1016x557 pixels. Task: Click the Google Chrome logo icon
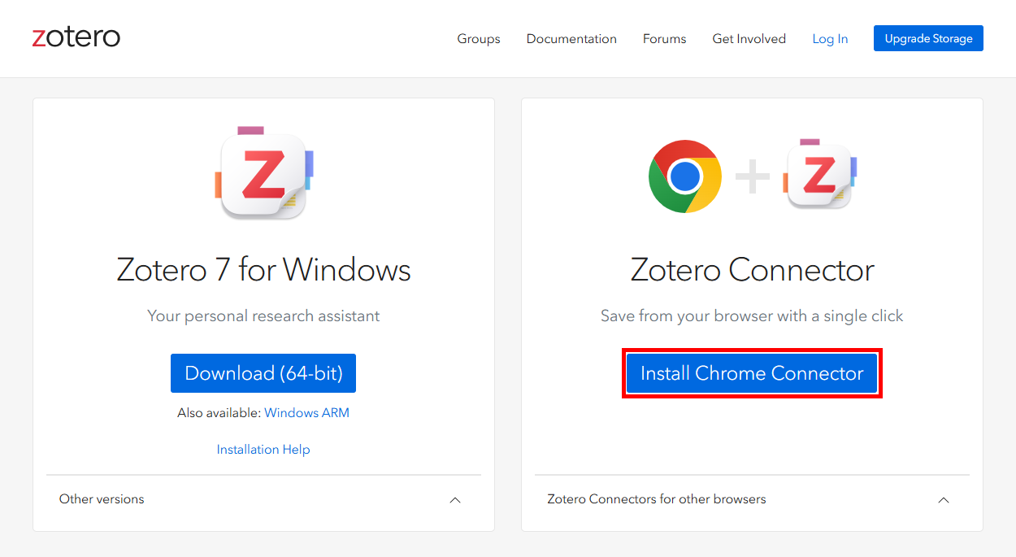[x=685, y=176]
